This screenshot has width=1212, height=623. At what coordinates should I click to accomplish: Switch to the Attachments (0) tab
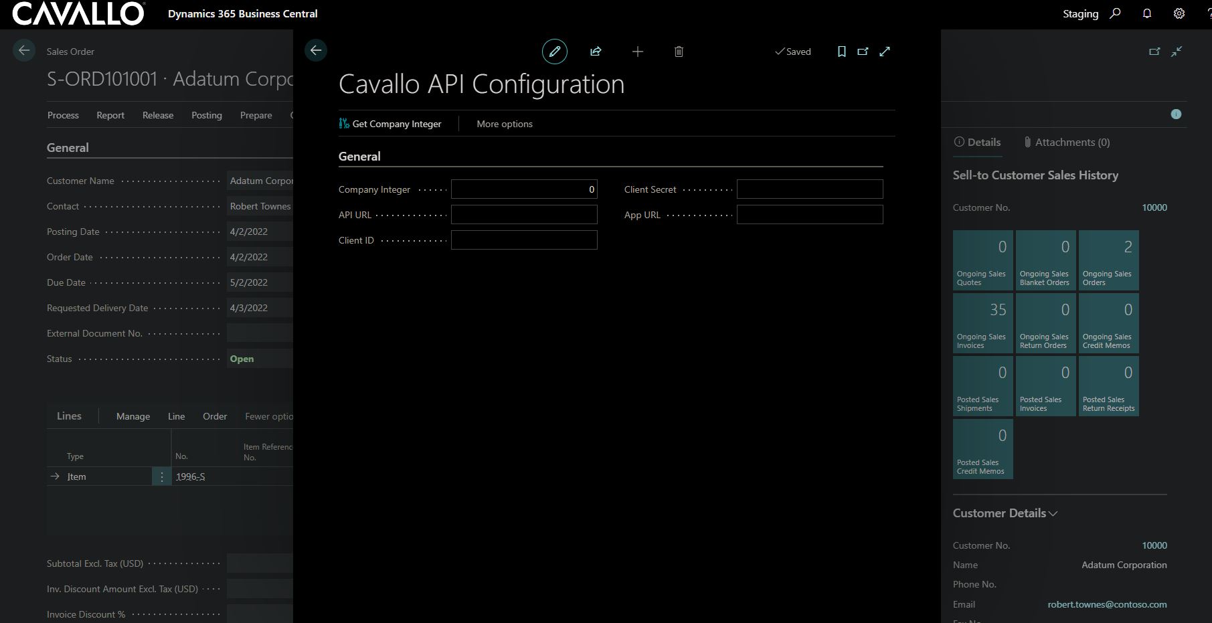point(1067,142)
